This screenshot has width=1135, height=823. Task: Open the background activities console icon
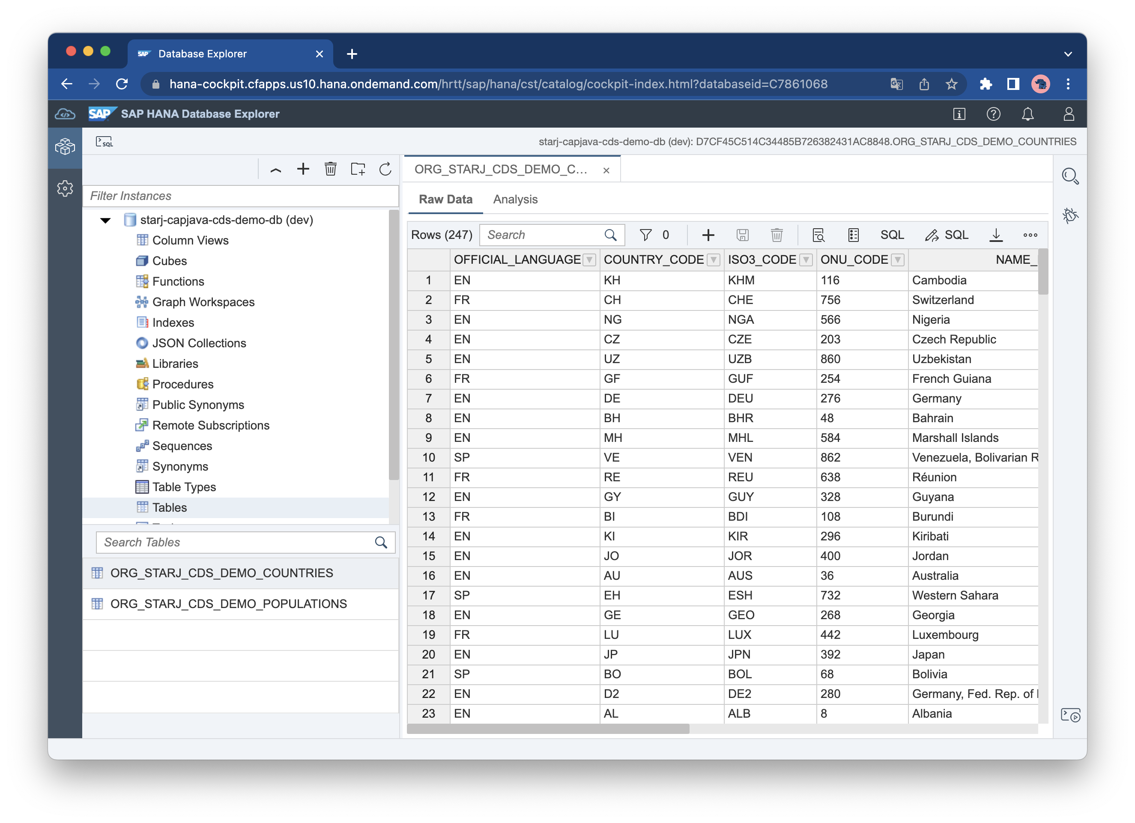point(1070,715)
